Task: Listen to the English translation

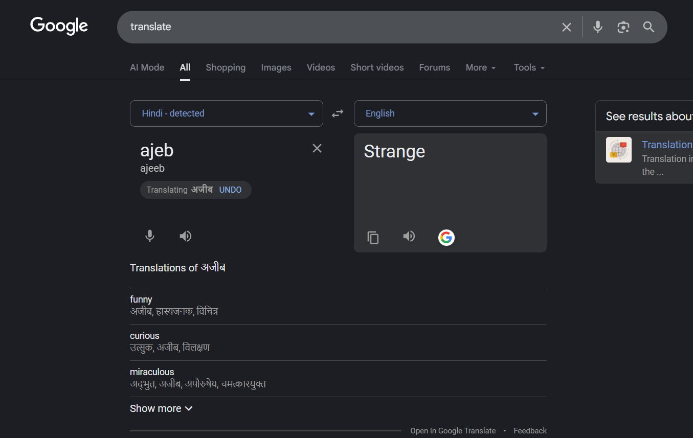Action: [409, 236]
